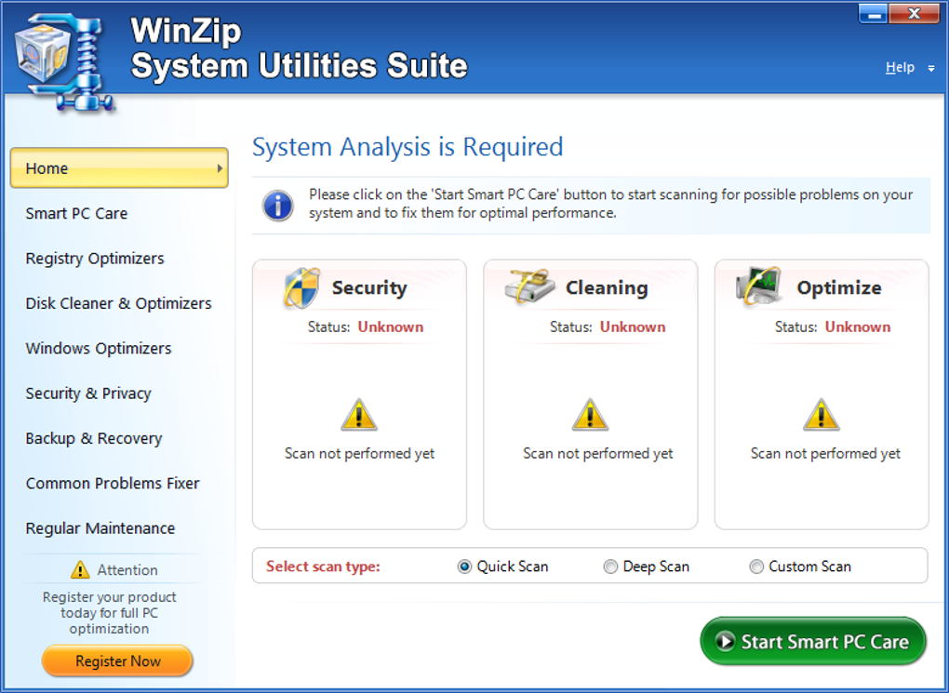Click the warning triangle in Security card
This screenshot has height=693, width=949.
point(359,415)
